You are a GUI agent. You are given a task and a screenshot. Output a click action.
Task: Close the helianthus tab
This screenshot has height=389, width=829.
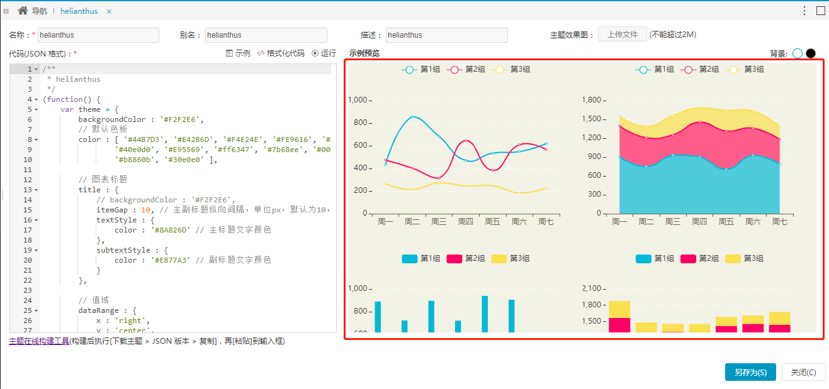point(110,11)
